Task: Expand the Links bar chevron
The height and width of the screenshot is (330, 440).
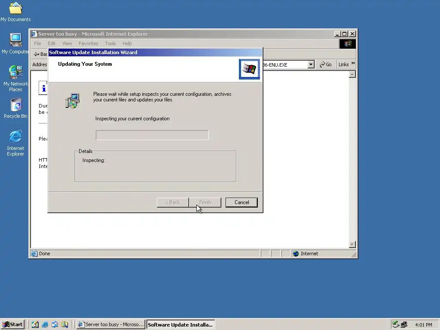Action: point(353,63)
